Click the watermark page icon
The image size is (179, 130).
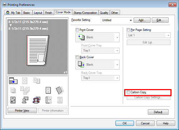[48, 90]
